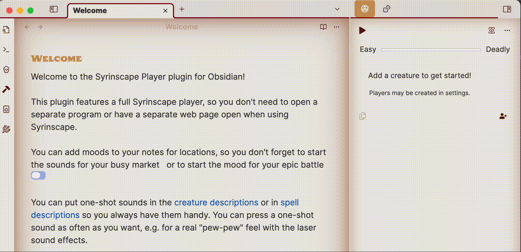Image resolution: width=521 pixels, height=252 pixels.
Task: Open the Initiative Tracker more options menu
Action: point(507,30)
